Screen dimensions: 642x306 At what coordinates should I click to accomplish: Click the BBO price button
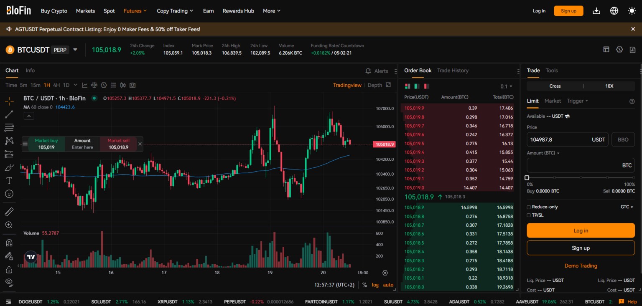[x=623, y=139]
